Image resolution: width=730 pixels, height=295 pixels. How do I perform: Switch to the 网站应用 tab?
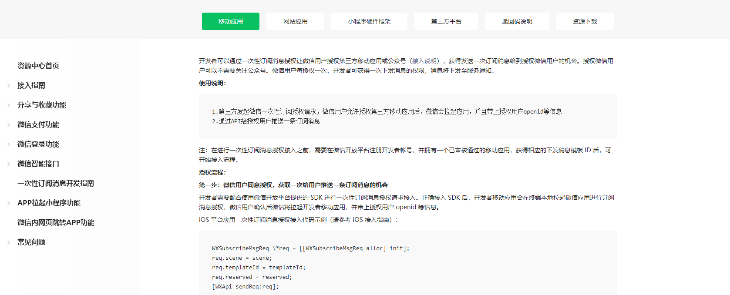(295, 21)
